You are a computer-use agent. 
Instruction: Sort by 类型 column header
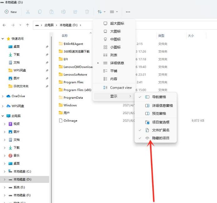click(x=161, y=36)
